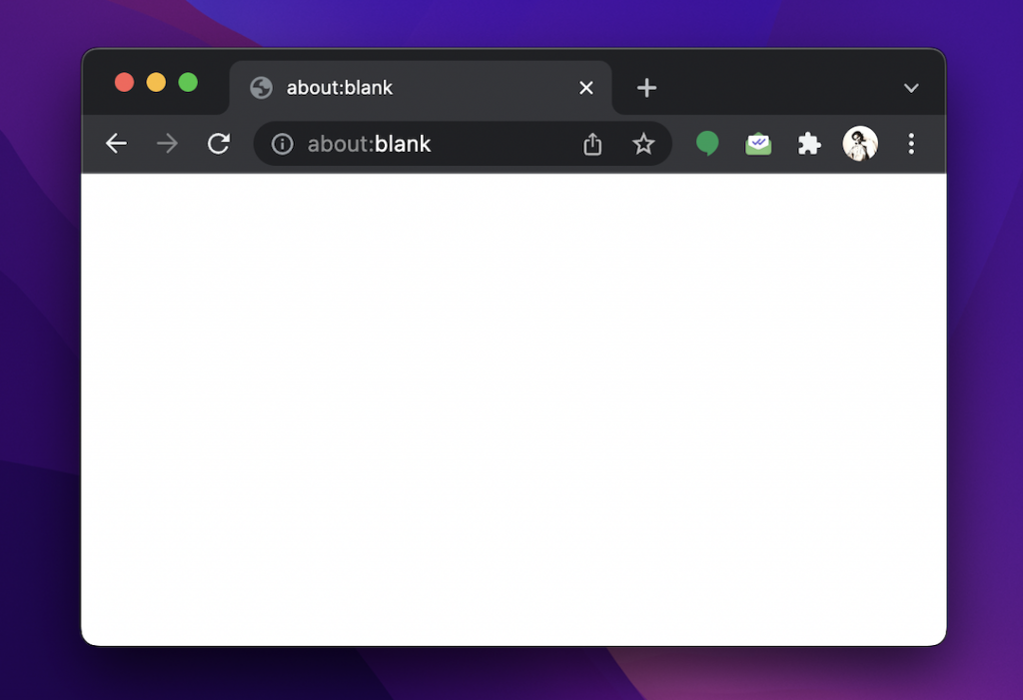Minimize the window with yellow button

[x=156, y=82]
